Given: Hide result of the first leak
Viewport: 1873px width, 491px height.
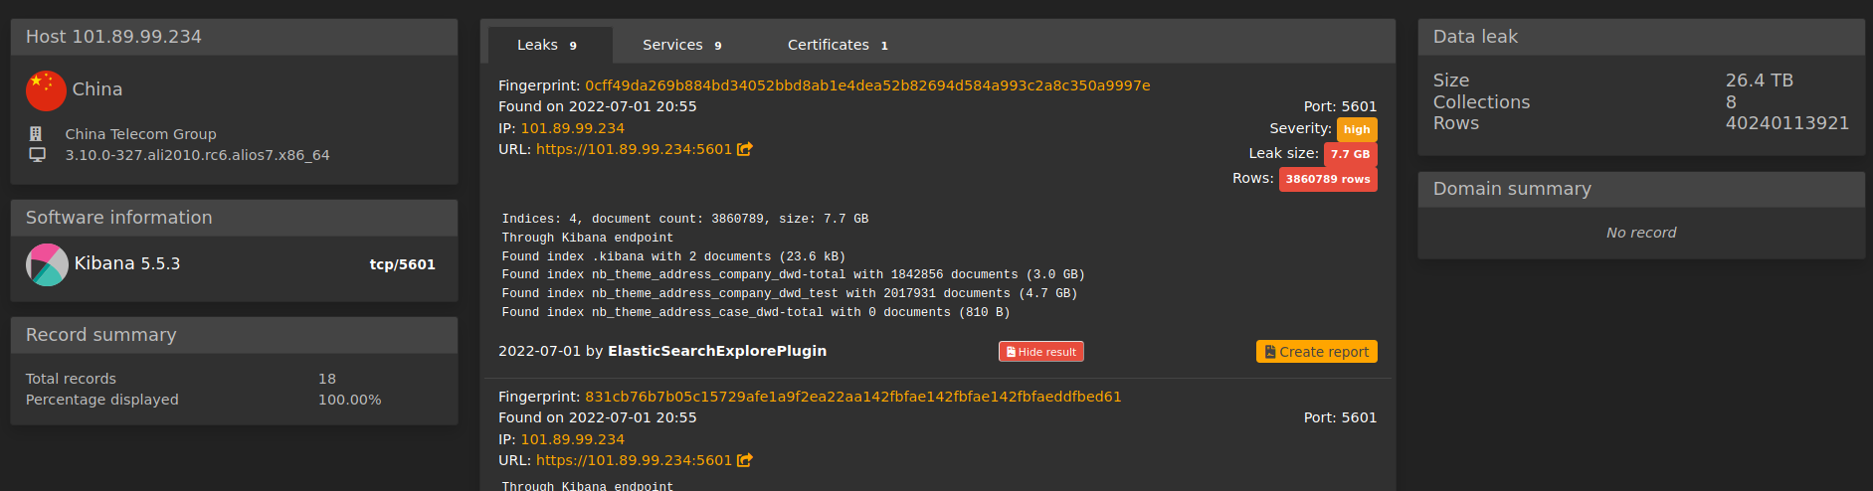Looking at the screenshot, I should 1041,352.
